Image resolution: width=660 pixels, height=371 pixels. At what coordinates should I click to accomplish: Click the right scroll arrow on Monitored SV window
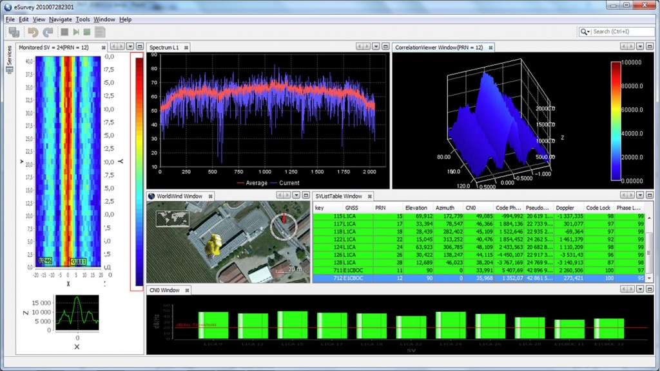coord(121,46)
